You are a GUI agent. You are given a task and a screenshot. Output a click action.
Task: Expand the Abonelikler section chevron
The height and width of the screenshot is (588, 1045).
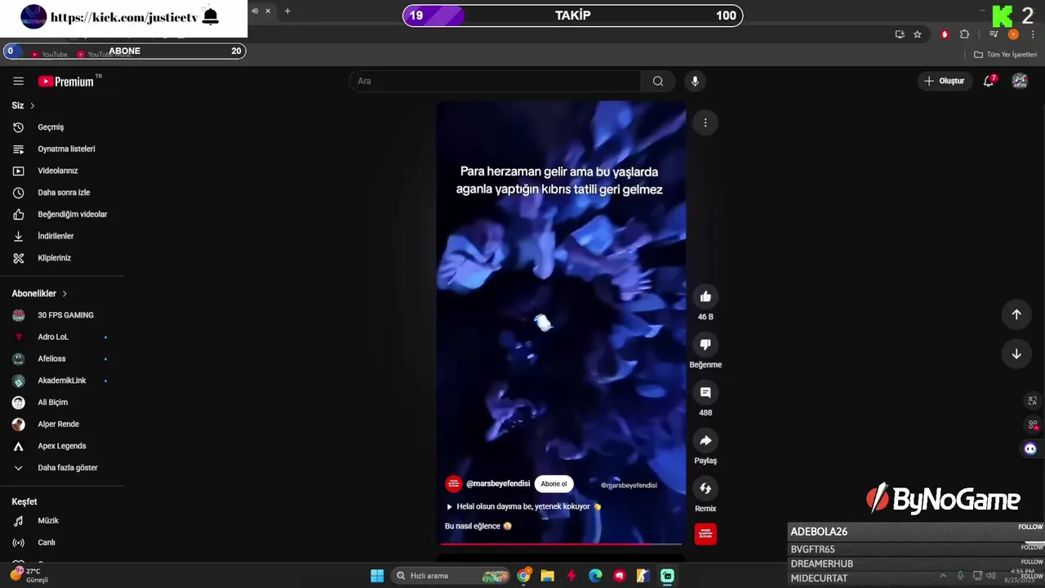[x=64, y=293]
